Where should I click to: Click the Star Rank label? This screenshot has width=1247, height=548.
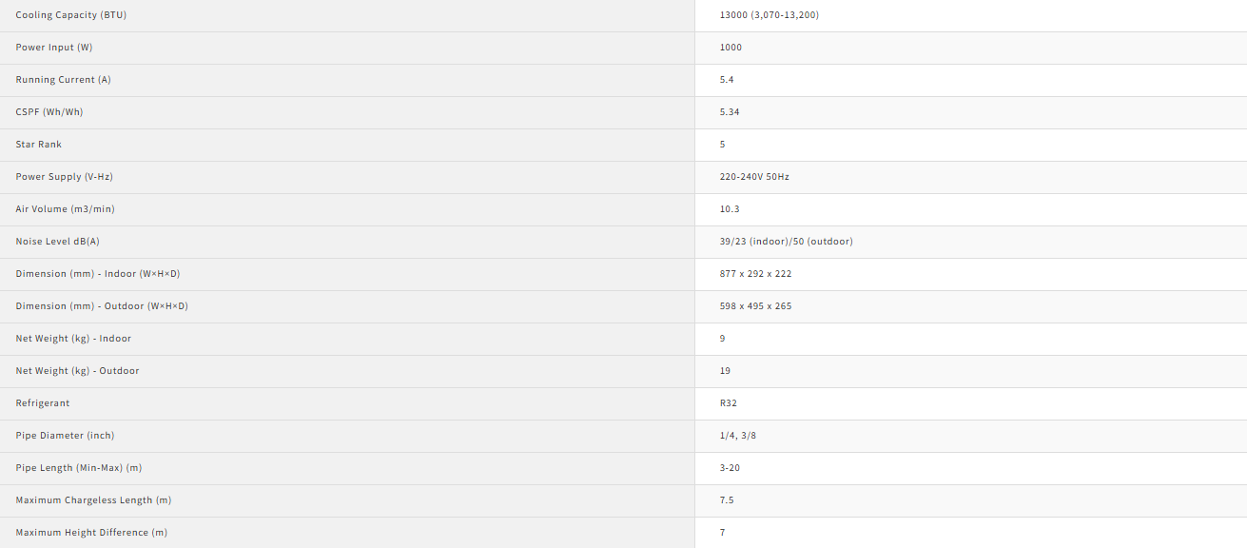pyautogui.click(x=39, y=145)
